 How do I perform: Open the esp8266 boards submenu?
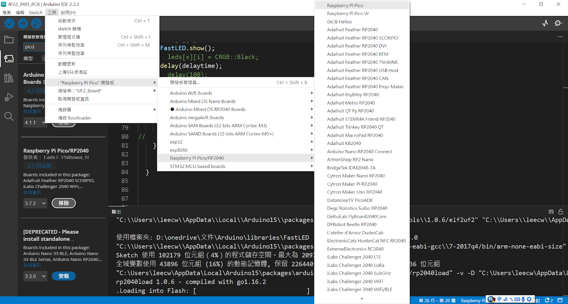tap(236, 150)
